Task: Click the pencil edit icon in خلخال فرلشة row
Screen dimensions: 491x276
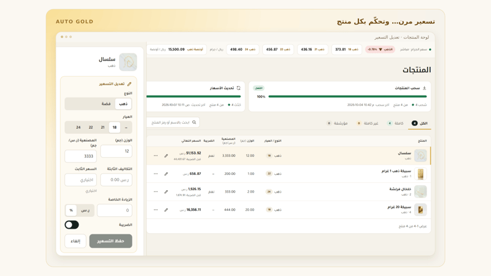Action: click(x=166, y=191)
